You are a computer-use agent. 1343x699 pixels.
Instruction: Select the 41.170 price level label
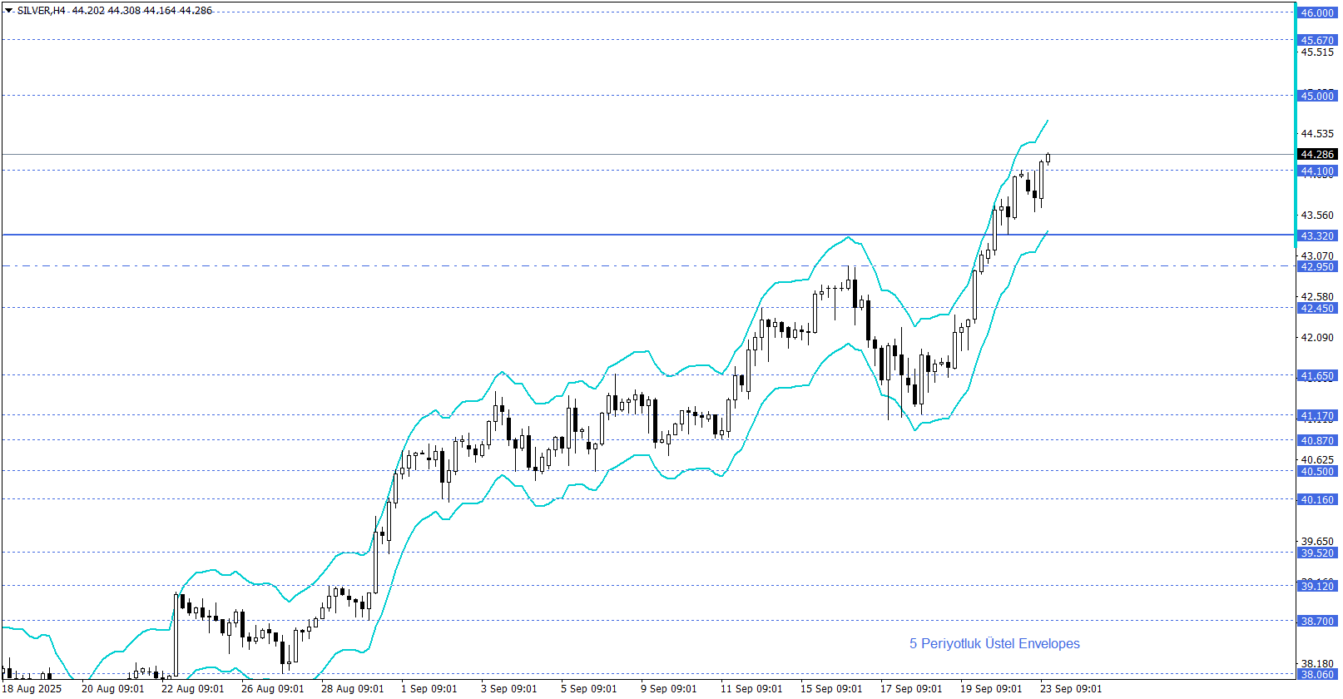[x=1317, y=415]
